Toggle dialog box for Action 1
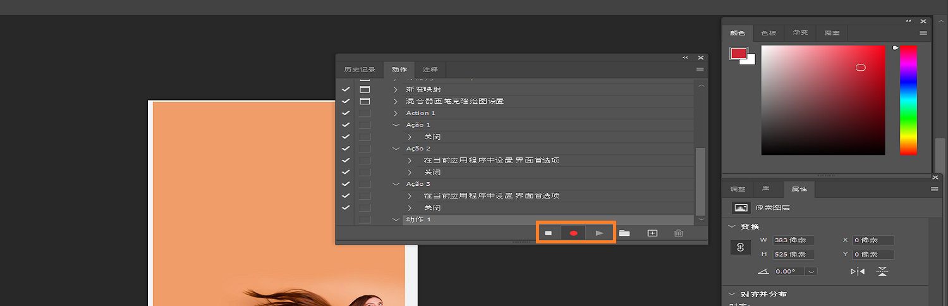948x306 pixels. tap(365, 113)
